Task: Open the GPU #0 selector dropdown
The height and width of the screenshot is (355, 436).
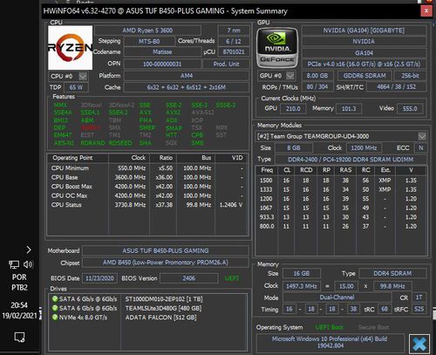Action: tap(290, 76)
